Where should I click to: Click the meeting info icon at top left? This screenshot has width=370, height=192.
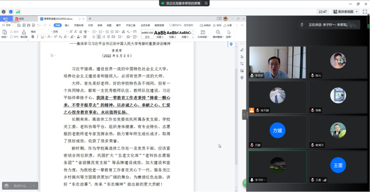pos(4,12)
